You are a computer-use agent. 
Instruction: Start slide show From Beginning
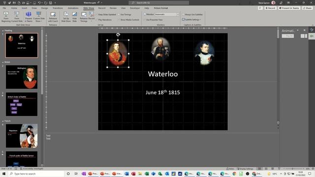(x=6, y=17)
